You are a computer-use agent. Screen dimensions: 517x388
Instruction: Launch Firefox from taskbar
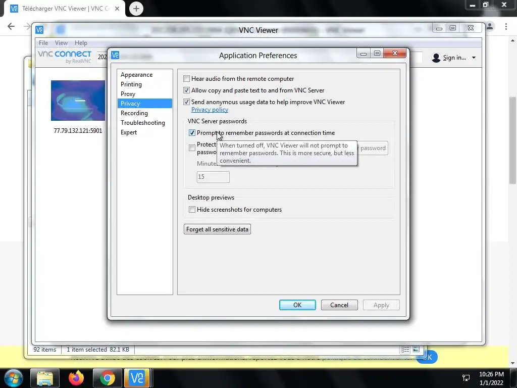coord(76,378)
